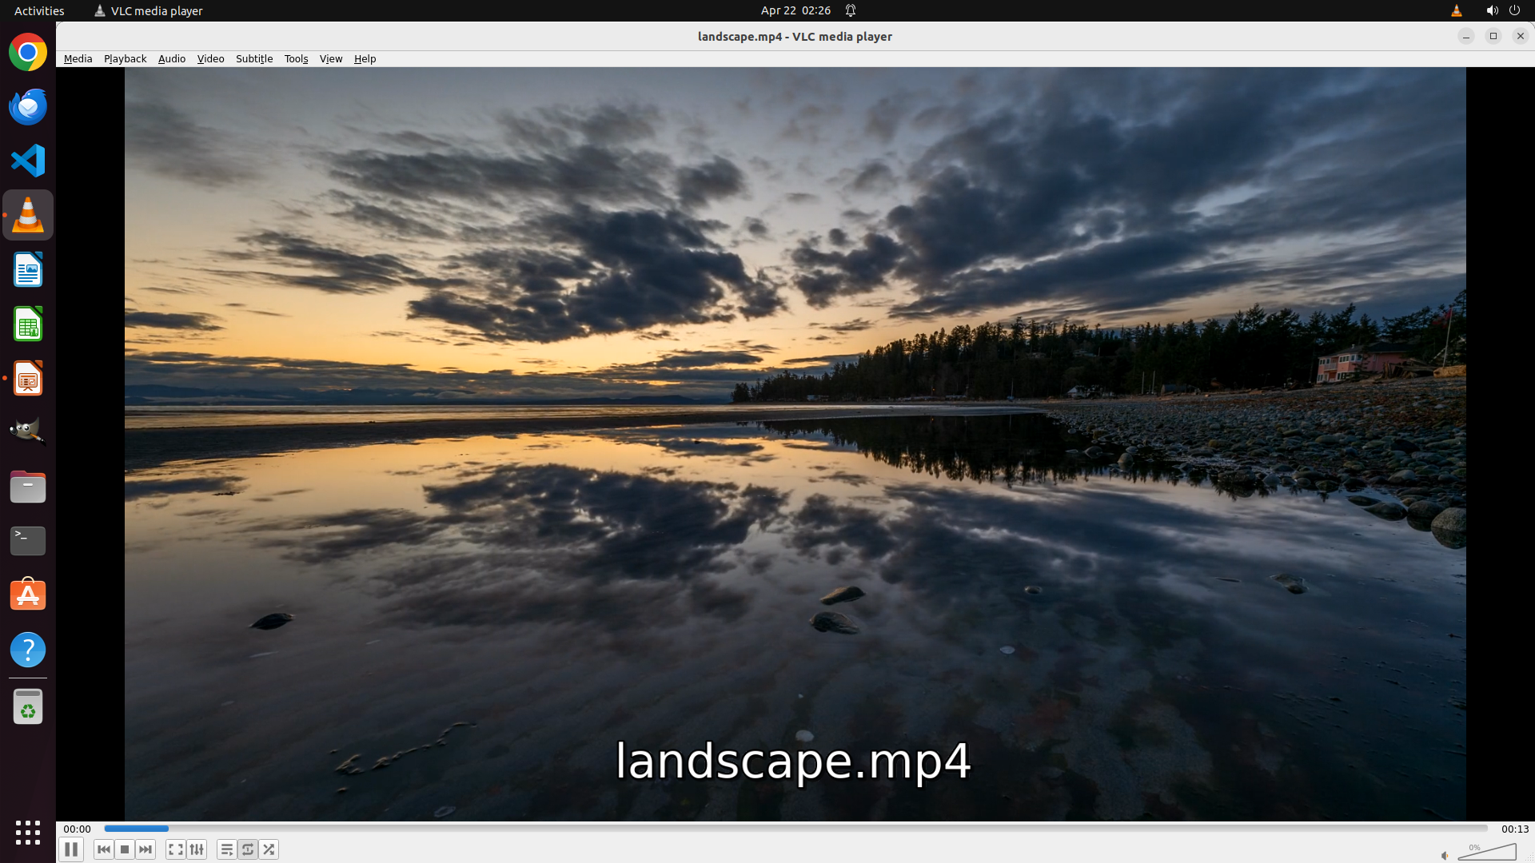The width and height of the screenshot is (1535, 863).
Task: Click remaining time label 00:13
Action: click(1514, 829)
